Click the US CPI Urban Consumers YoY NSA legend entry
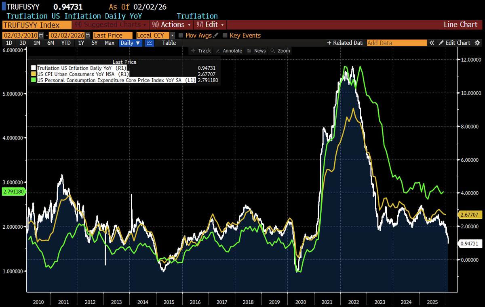Screen dimensions: 485x307 pyautogui.click(x=83, y=74)
